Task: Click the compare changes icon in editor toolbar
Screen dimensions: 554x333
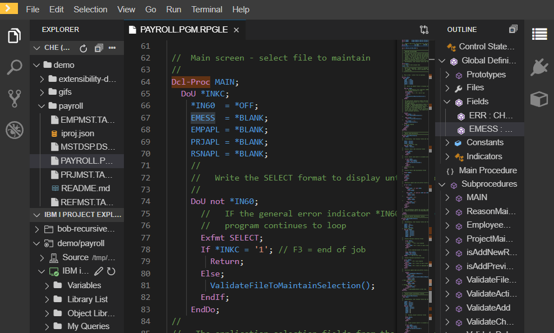Action: tap(424, 30)
